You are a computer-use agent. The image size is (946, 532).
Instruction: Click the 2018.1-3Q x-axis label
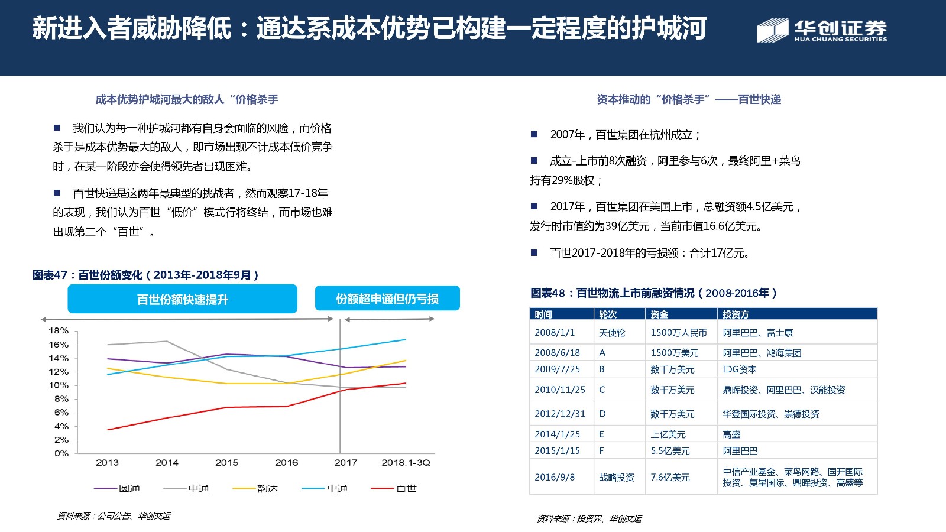[406, 463]
